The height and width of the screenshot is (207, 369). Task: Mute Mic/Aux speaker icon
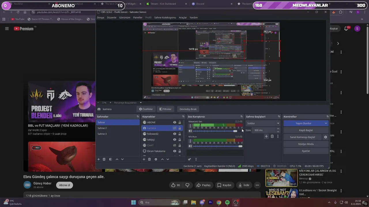click(190, 146)
